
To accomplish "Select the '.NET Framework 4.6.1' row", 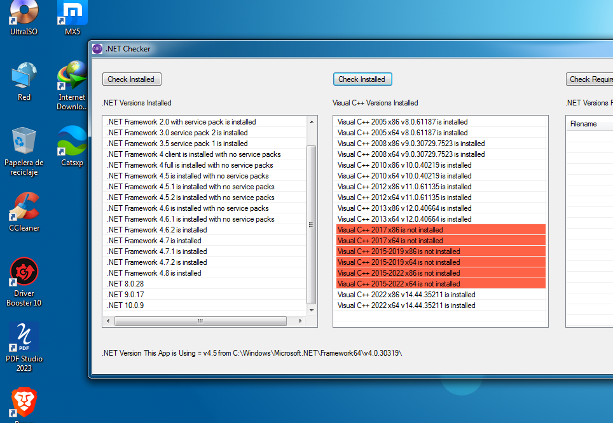I will click(x=205, y=219).
